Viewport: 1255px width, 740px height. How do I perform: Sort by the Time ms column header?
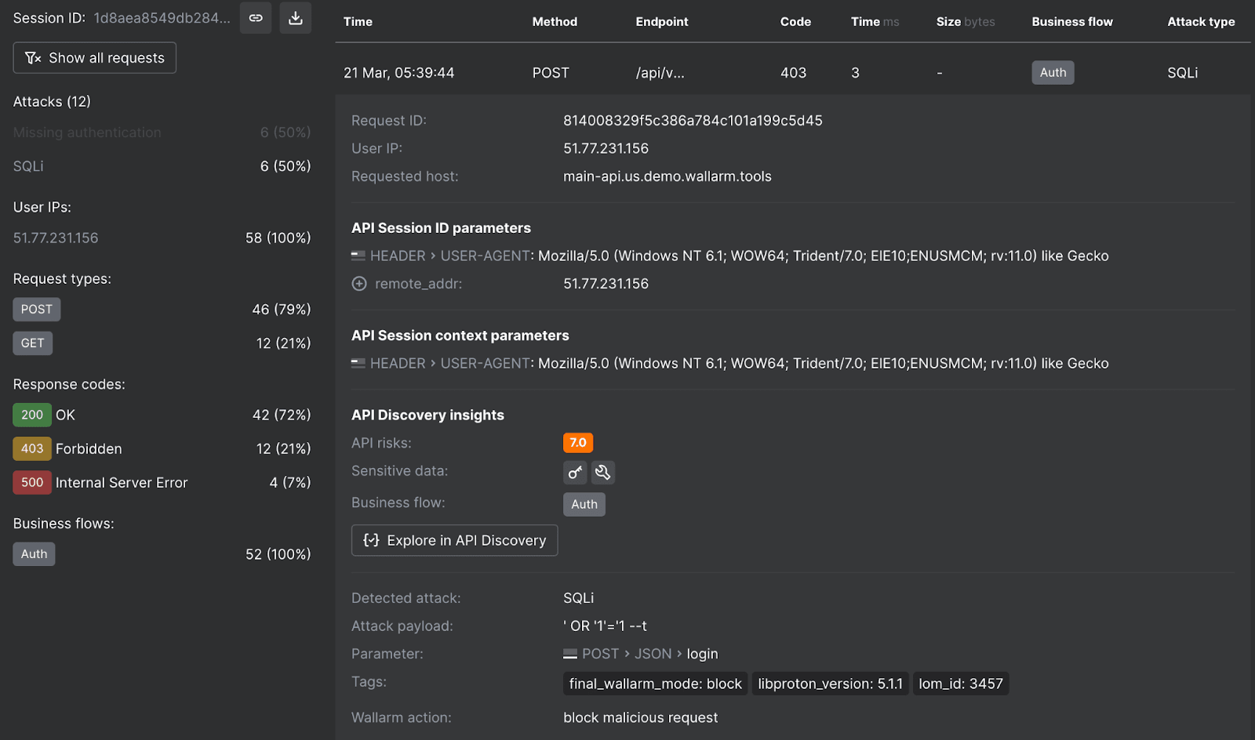pyautogui.click(x=874, y=22)
